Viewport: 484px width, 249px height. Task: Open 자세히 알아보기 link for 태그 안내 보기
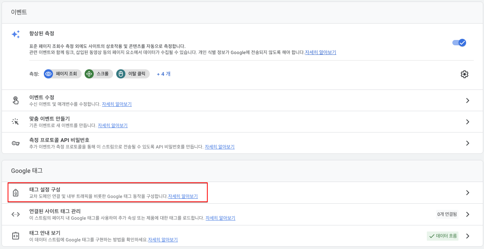coord(163,240)
